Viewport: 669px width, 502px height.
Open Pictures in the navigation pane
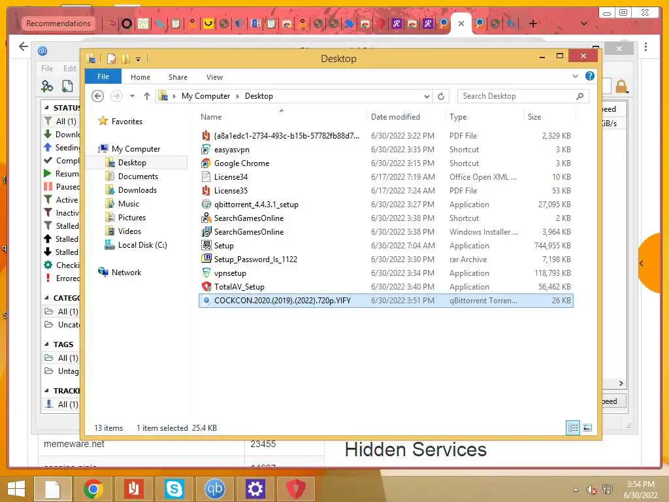(132, 217)
